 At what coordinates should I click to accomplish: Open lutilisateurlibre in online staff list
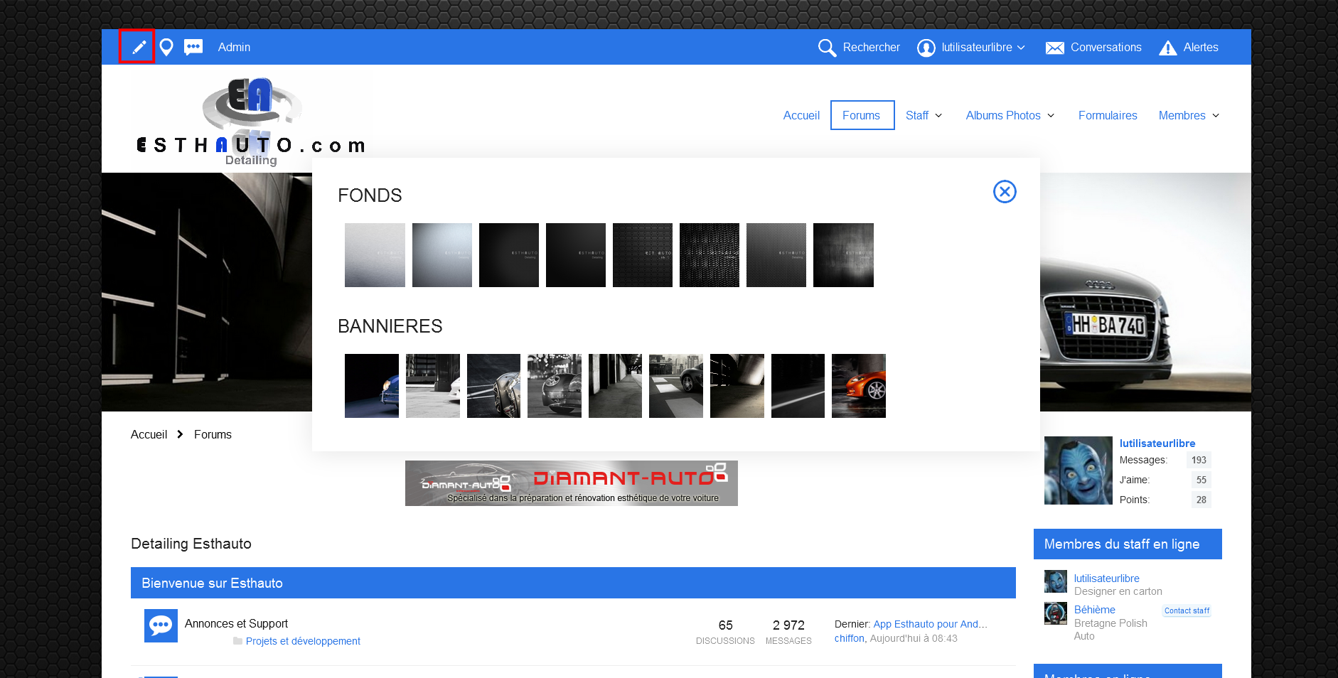pos(1107,579)
